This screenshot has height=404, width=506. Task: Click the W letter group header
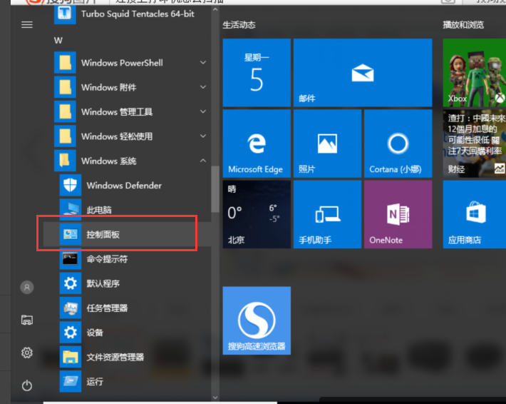(58, 41)
